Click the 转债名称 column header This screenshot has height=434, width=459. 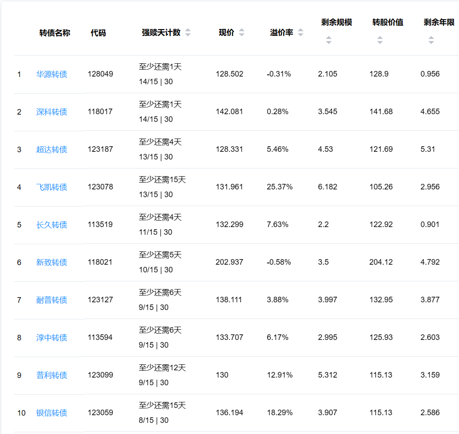coord(55,33)
